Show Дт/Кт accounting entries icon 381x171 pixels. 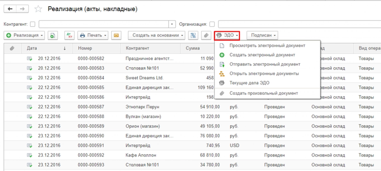(69, 36)
